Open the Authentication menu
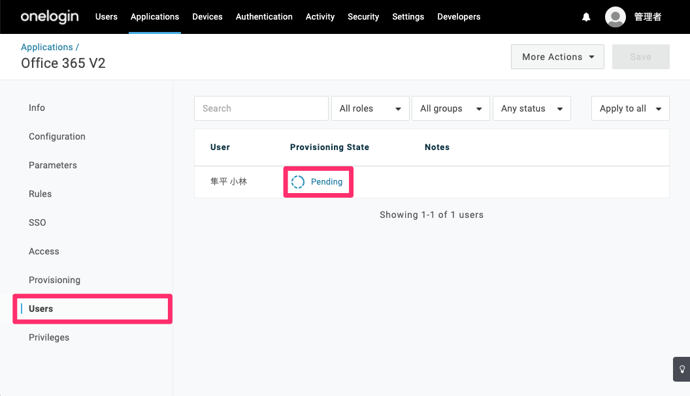Viewport: 690px width, 396px height. (264, 17)
